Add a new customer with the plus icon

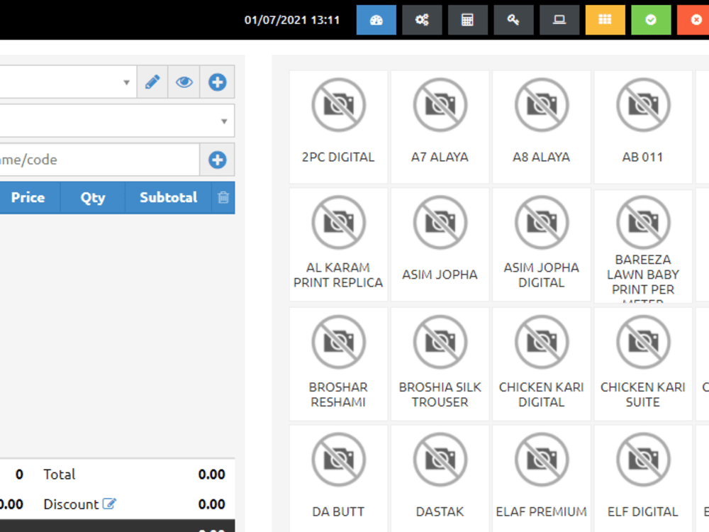click(x=217, y=82)
